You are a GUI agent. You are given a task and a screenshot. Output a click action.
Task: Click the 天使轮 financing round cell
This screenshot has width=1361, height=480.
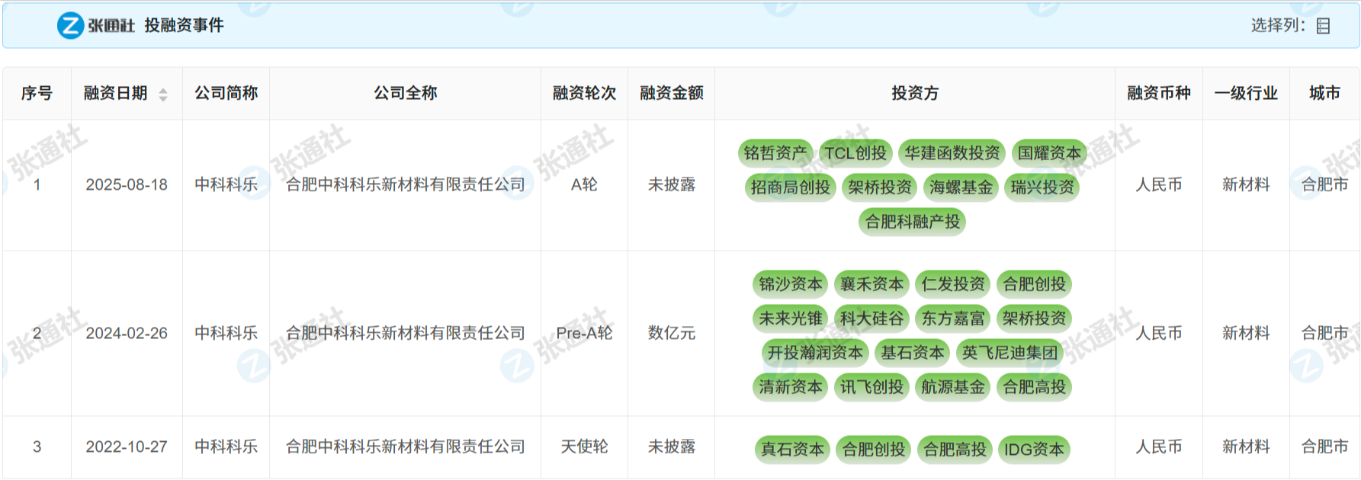click(x=584, y=446)
